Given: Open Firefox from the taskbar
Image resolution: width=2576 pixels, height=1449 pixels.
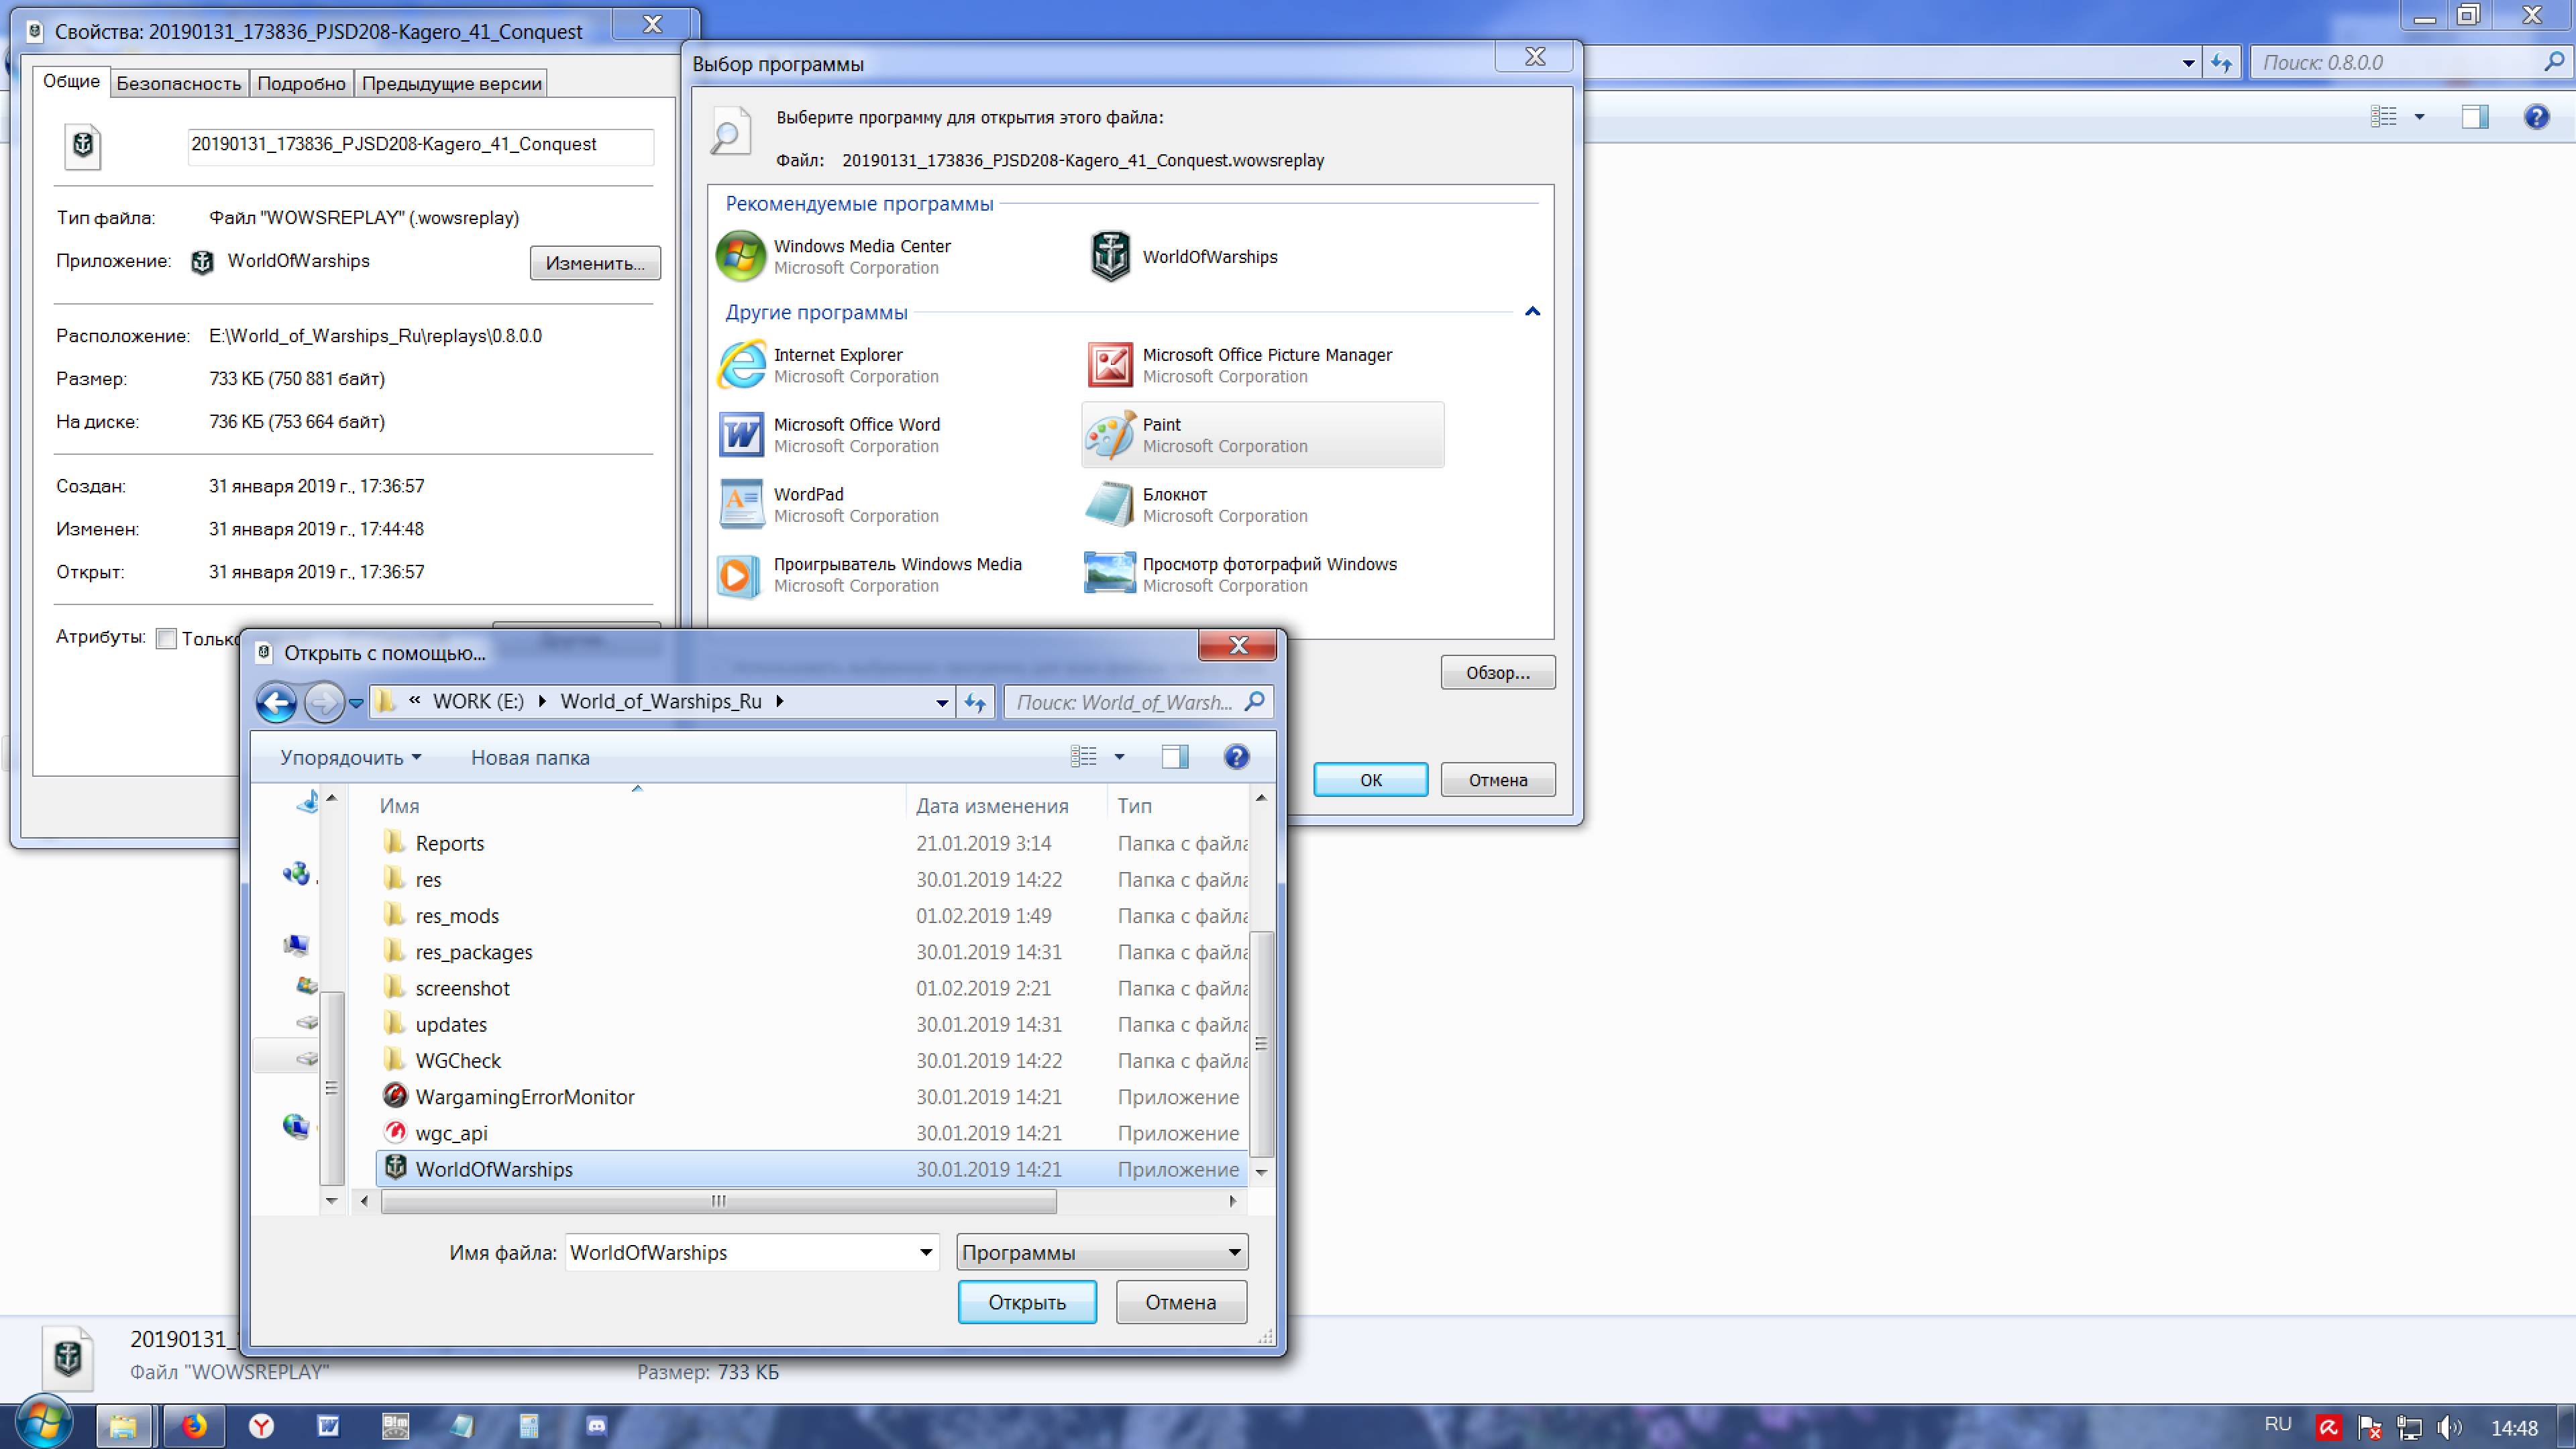Looking at the screenshot, I should pos(194,1426).
